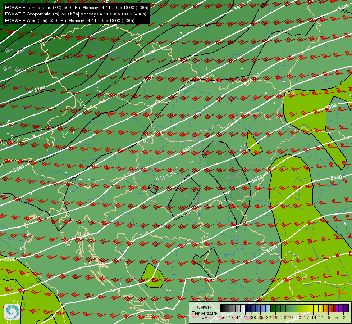Viewport: 352px width, 324px height.
Task: Click the -24 isotherm label on the map
Action: pyautogui.click(x=114, y=83)
